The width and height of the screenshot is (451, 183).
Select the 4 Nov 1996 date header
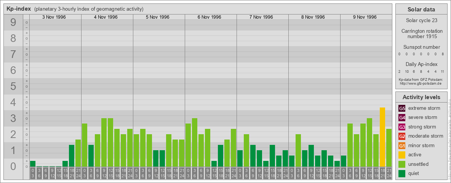tap(106, 17)
